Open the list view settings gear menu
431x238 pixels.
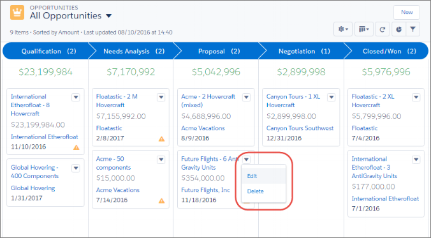(x=343, y=29)
